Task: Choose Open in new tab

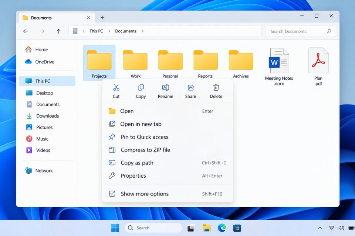Action: (x=167, y=124)
